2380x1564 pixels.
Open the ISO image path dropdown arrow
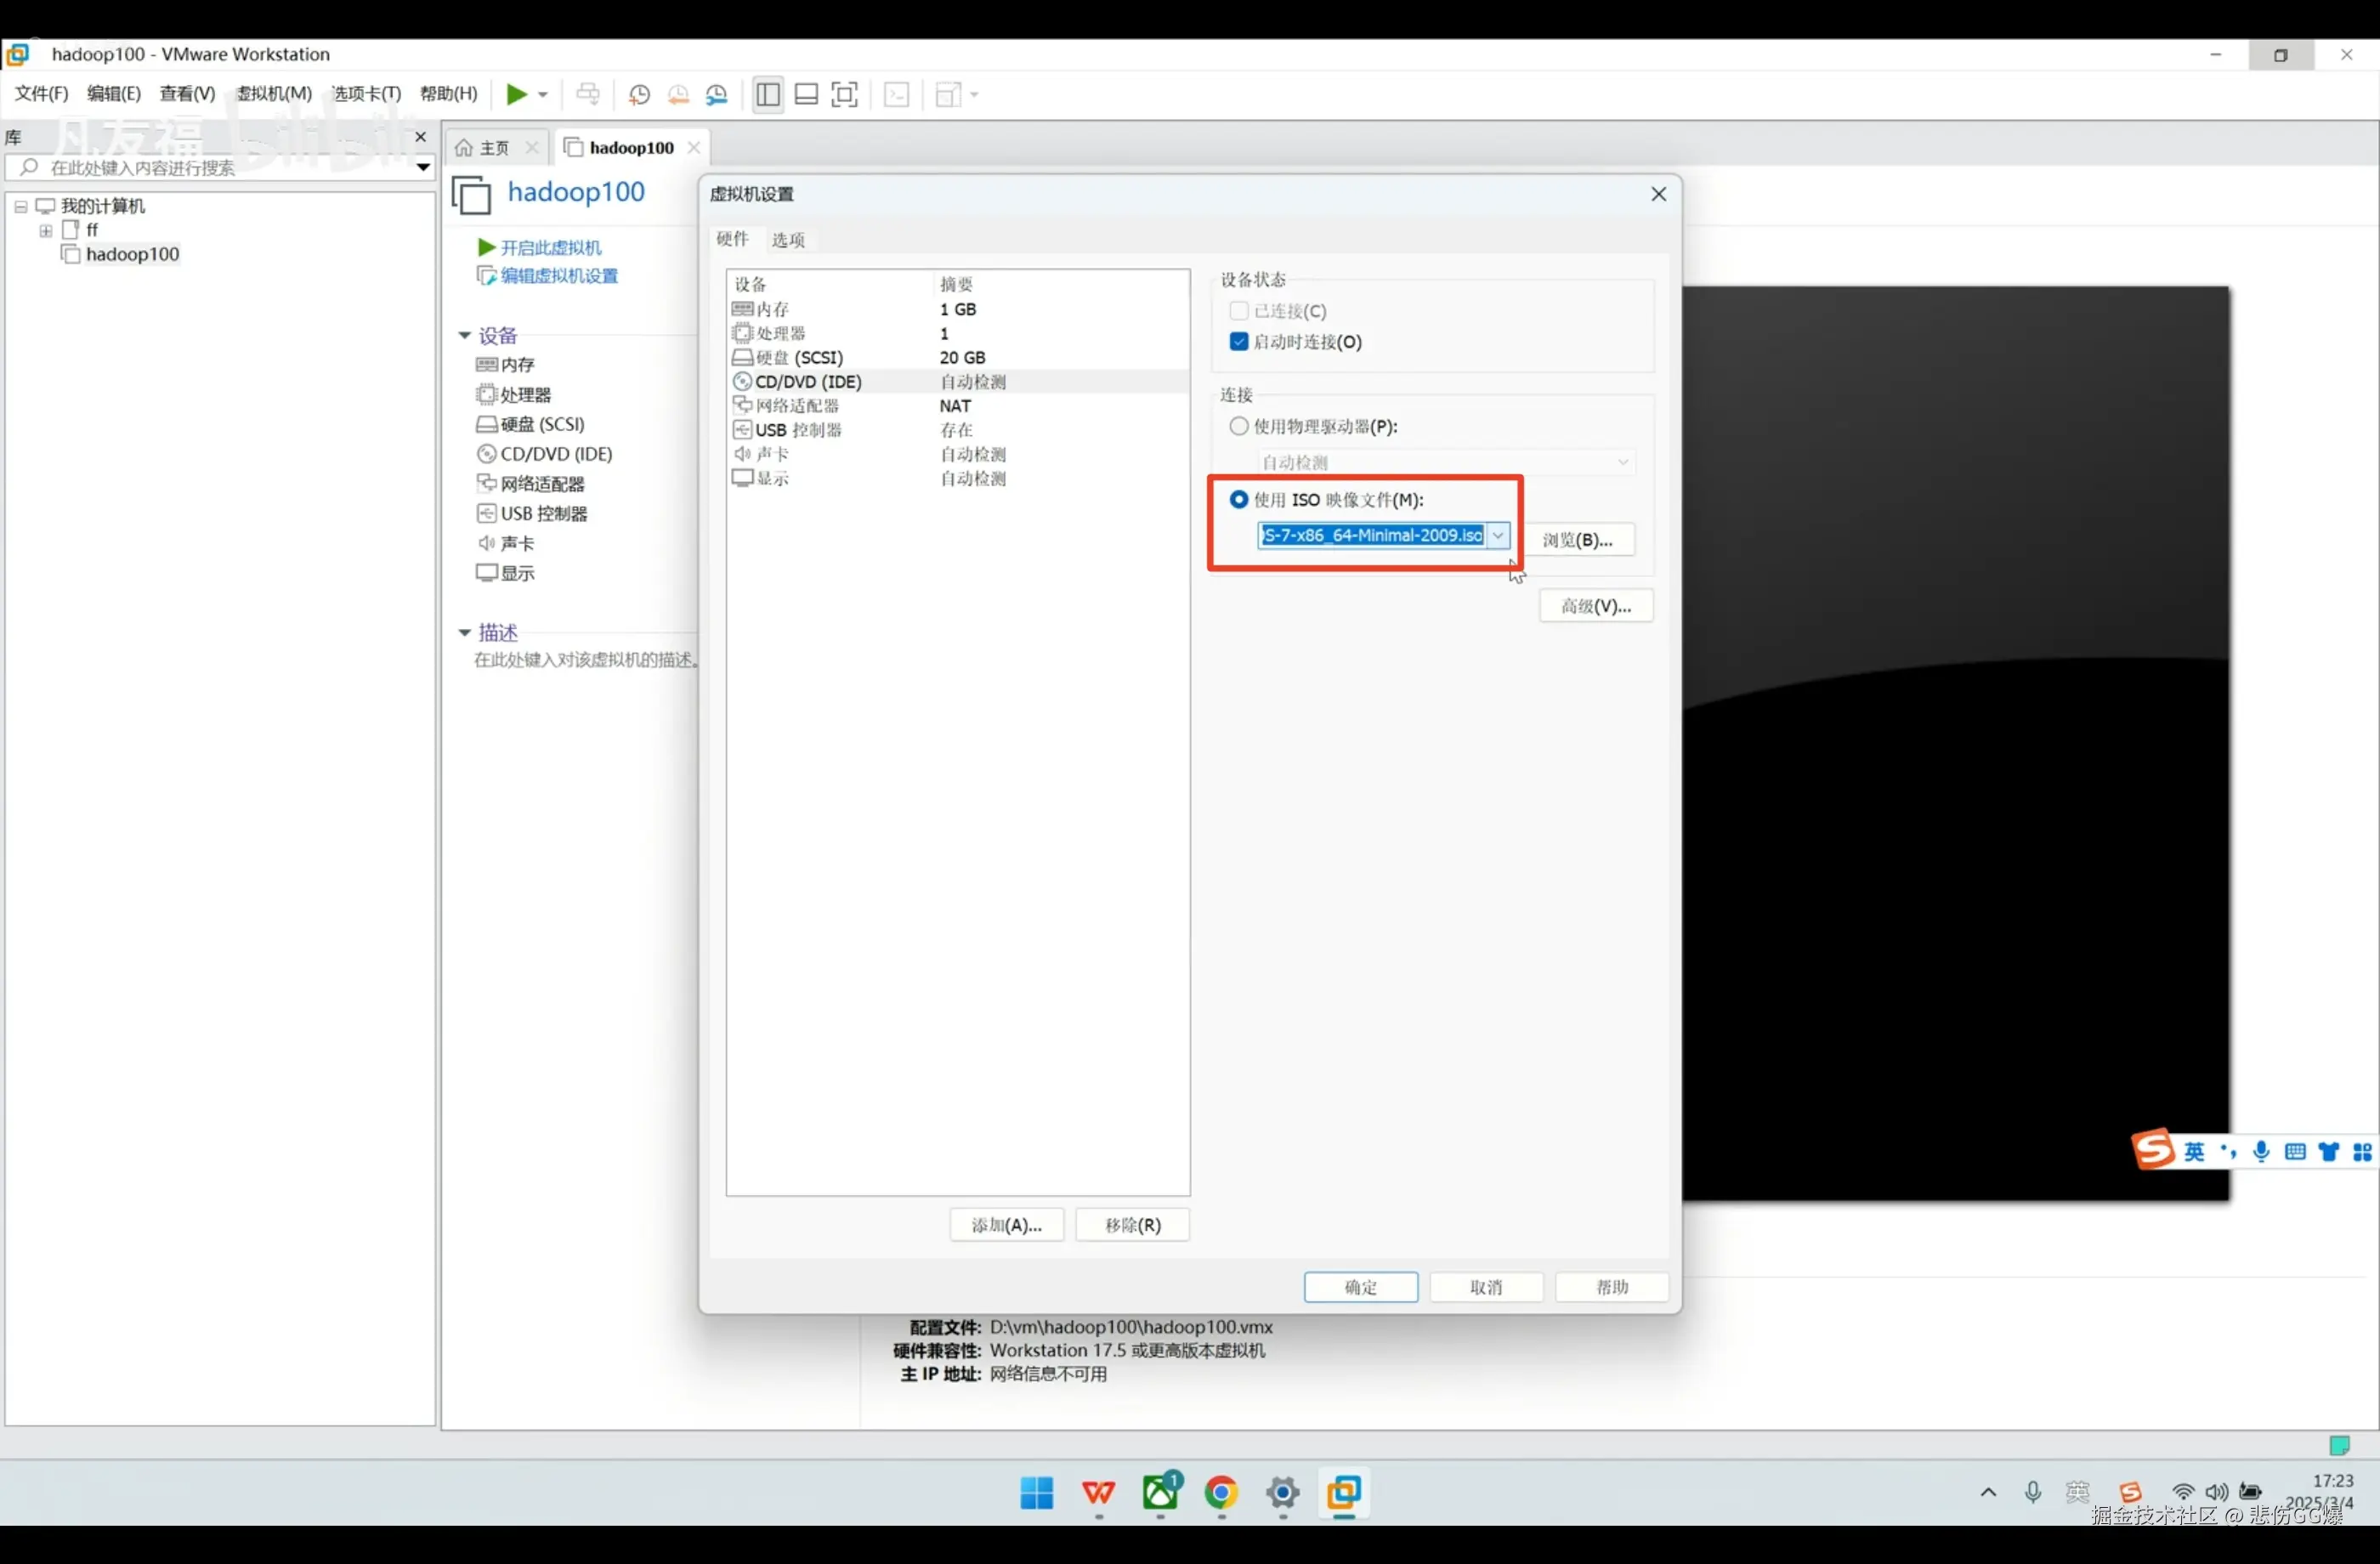click(x=1498, y=535)
